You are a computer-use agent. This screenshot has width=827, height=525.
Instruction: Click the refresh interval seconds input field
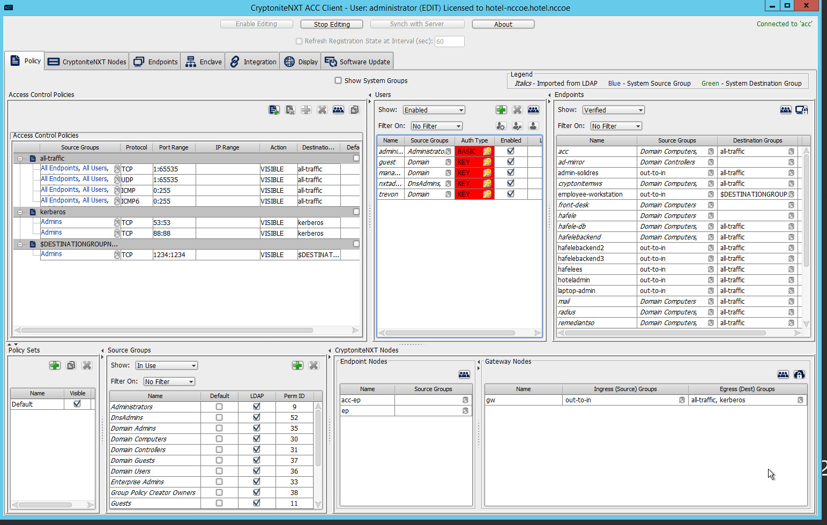tap(449, 41)
